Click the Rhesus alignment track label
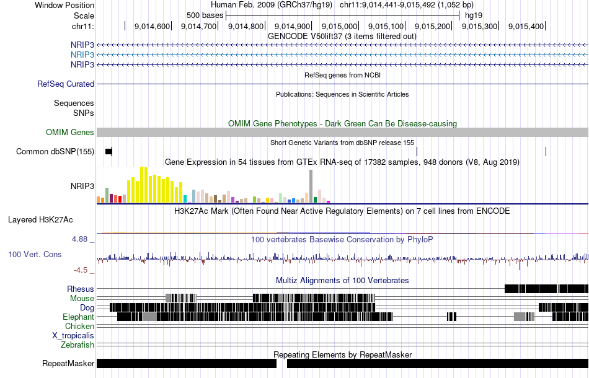The image size is (589, 378). point(81,289)
